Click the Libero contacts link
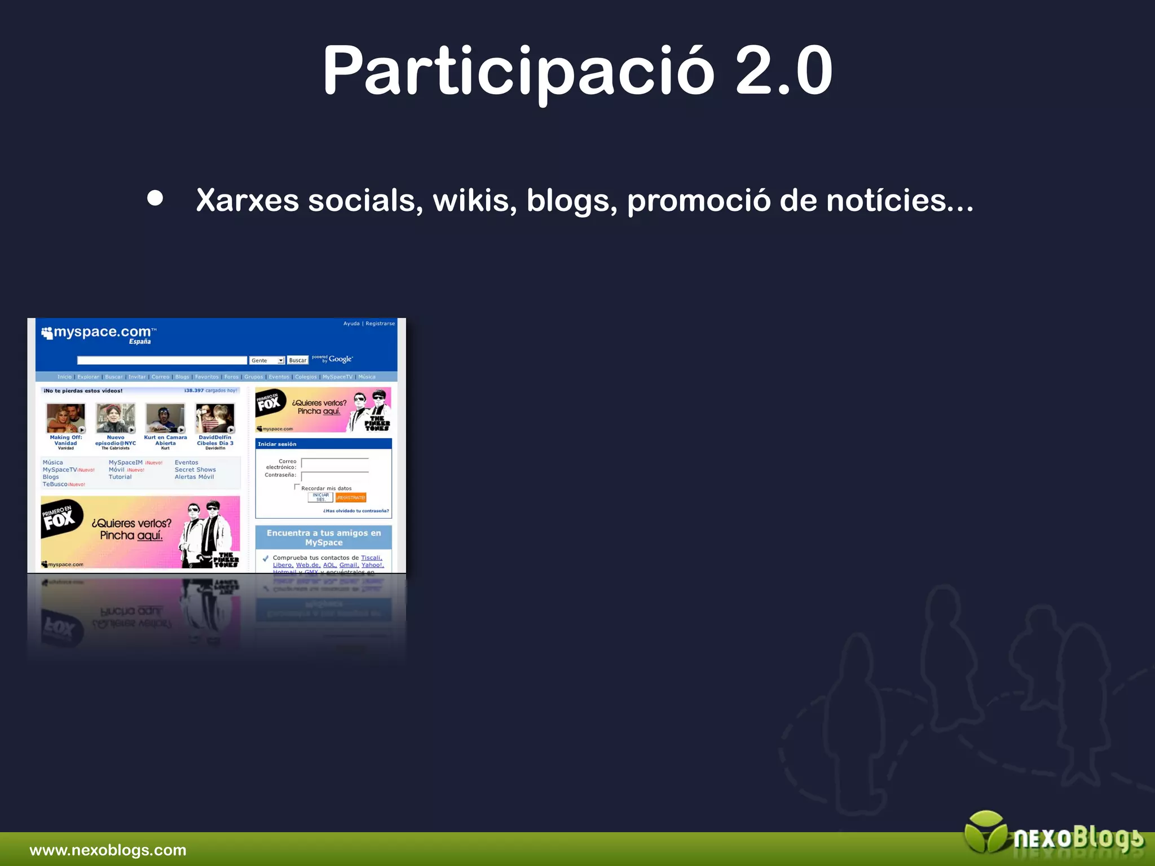 click(x=283, y=565)
